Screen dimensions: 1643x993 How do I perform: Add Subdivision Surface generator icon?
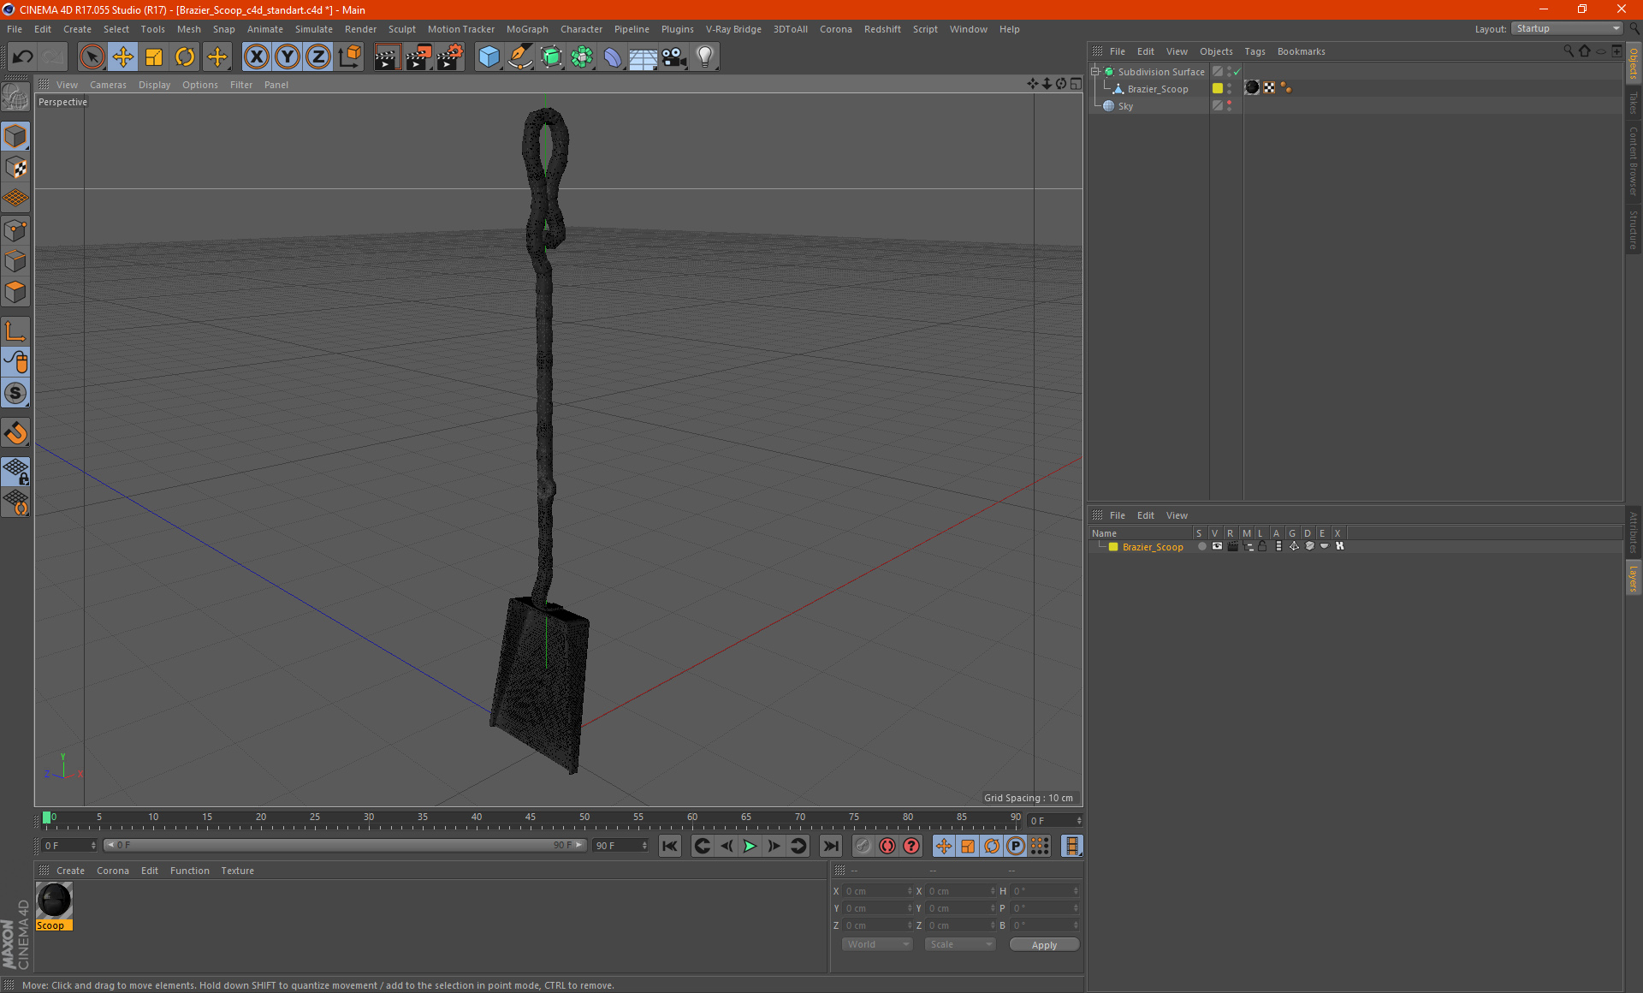tap(551, 57)
